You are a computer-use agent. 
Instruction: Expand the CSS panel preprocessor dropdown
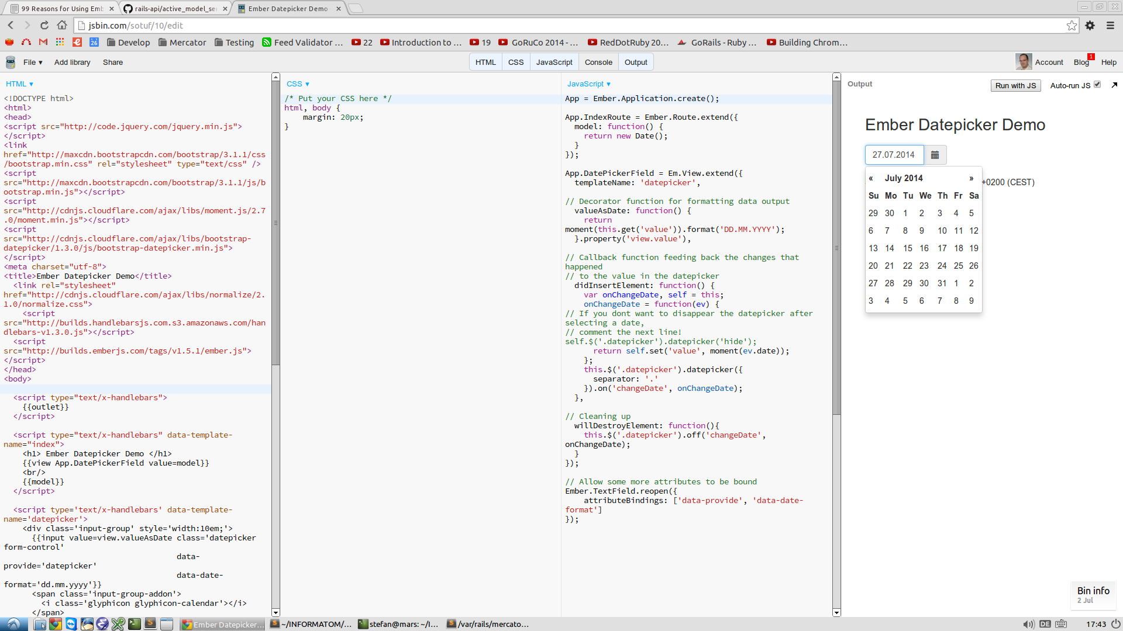pos(298,84)
